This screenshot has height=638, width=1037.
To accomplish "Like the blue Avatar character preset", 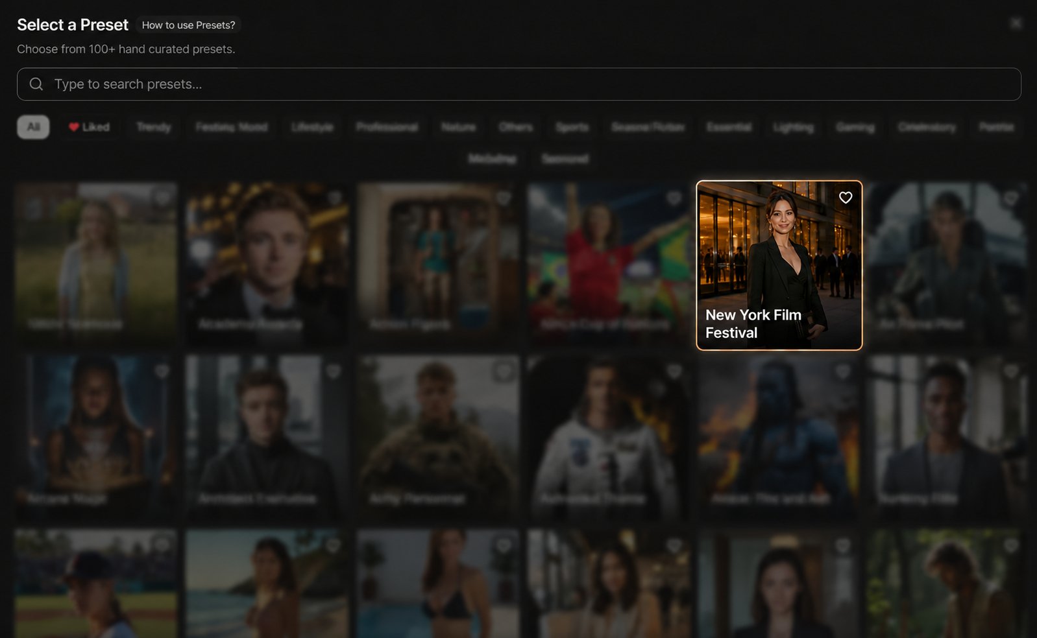I will (842, 372).
